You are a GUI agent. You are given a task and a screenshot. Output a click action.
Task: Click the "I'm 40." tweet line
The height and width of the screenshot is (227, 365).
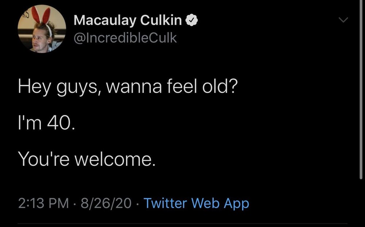[47, 124]
